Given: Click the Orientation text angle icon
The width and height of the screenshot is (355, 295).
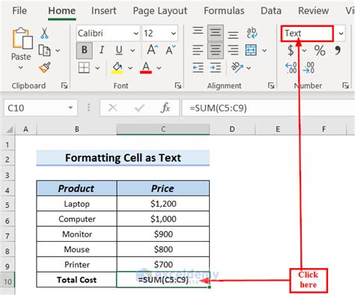Looking at the screenshot, I should coord(237,67).
